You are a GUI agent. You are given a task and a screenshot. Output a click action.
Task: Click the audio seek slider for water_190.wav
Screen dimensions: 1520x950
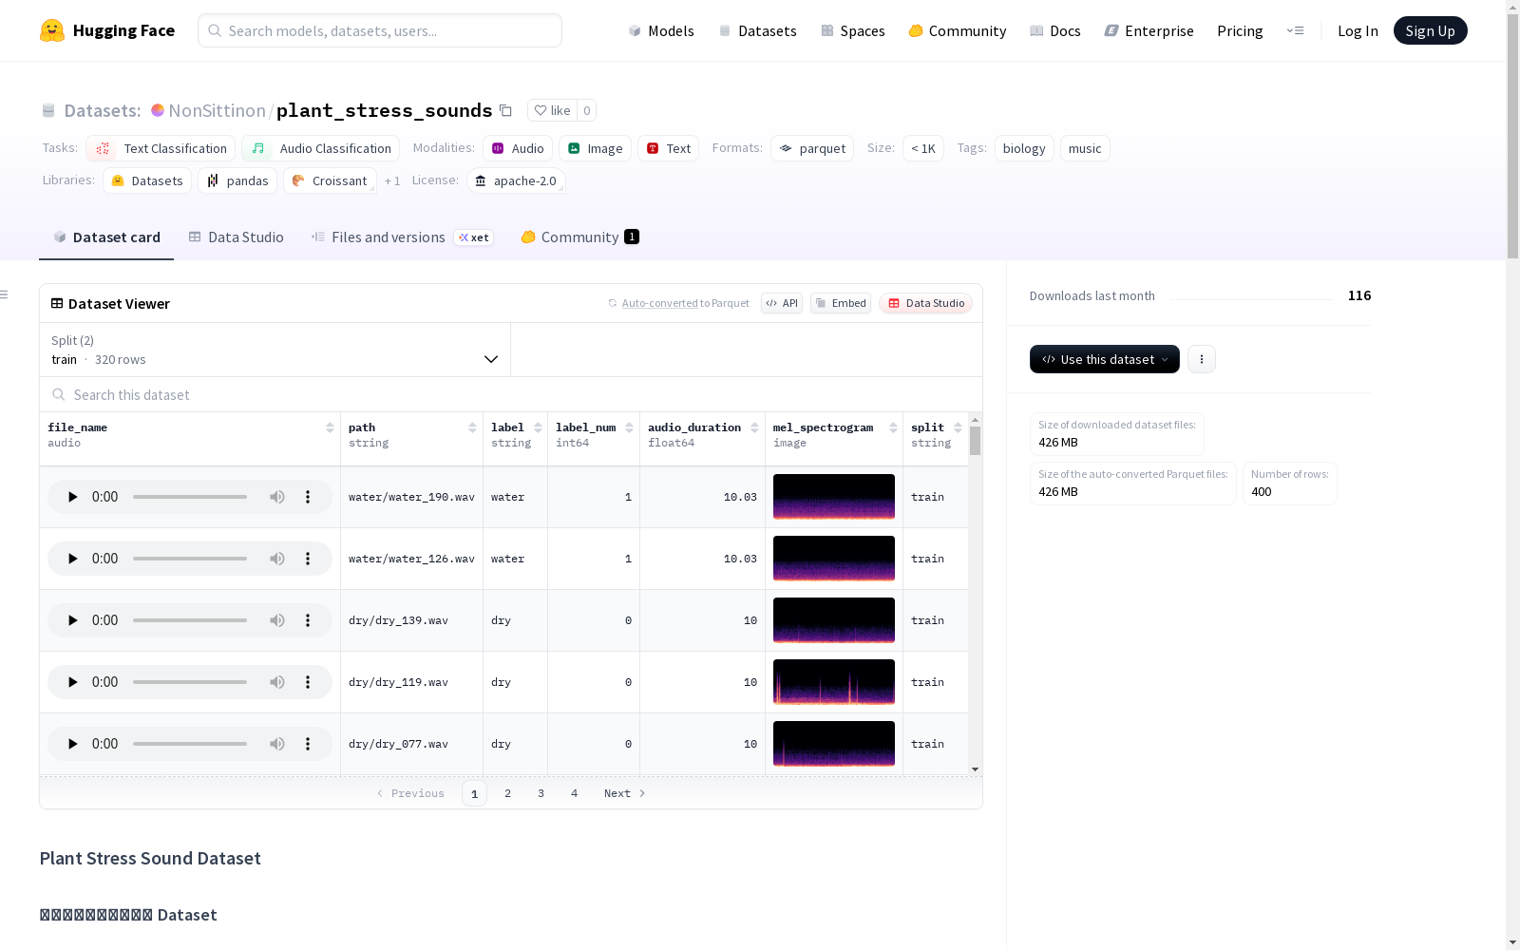click(x=190, y=497)
